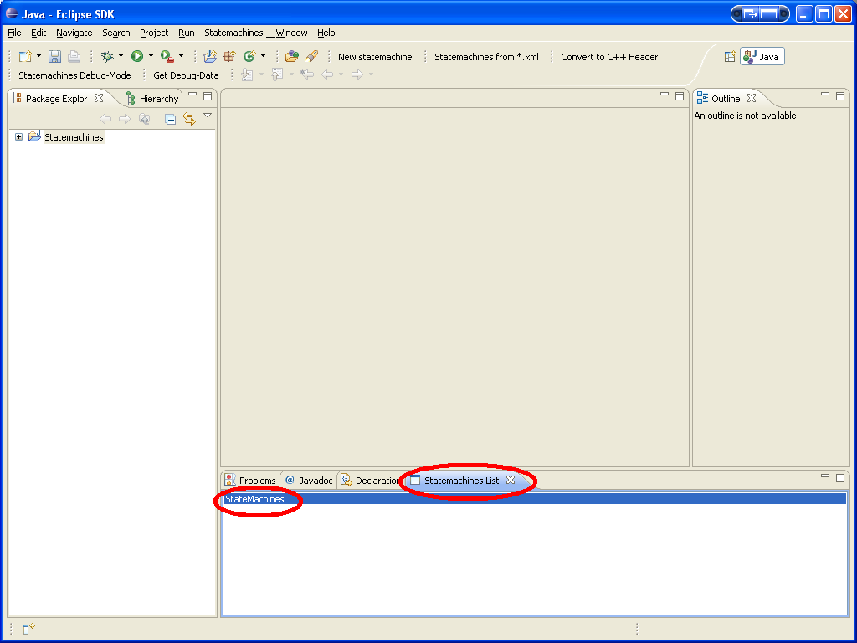Click Convert to C++ Header button

coord(609,57)
